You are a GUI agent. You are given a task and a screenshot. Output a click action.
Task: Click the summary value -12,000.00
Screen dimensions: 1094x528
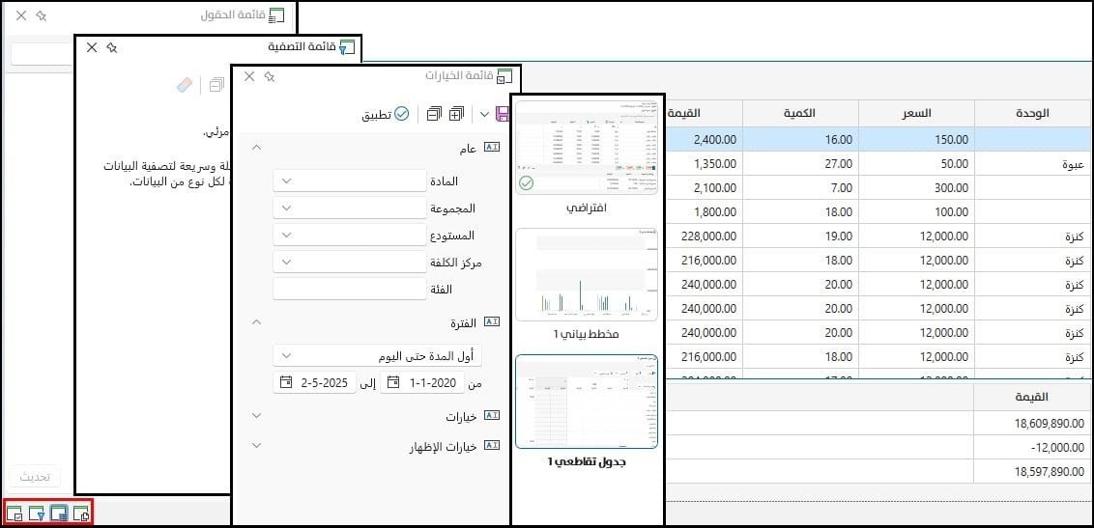click(1032, 447)
